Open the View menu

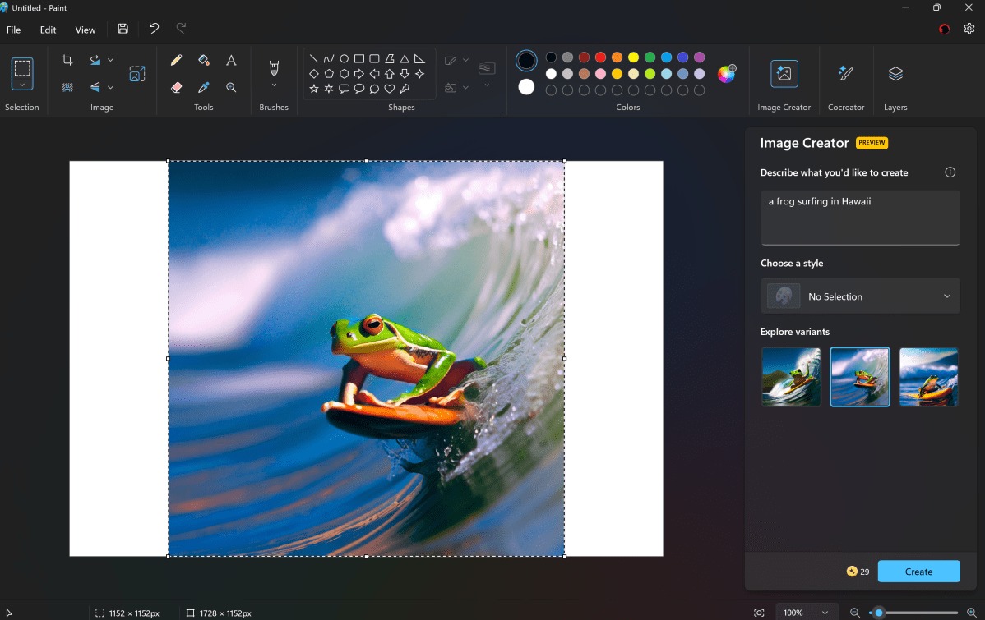click(86, 30)
